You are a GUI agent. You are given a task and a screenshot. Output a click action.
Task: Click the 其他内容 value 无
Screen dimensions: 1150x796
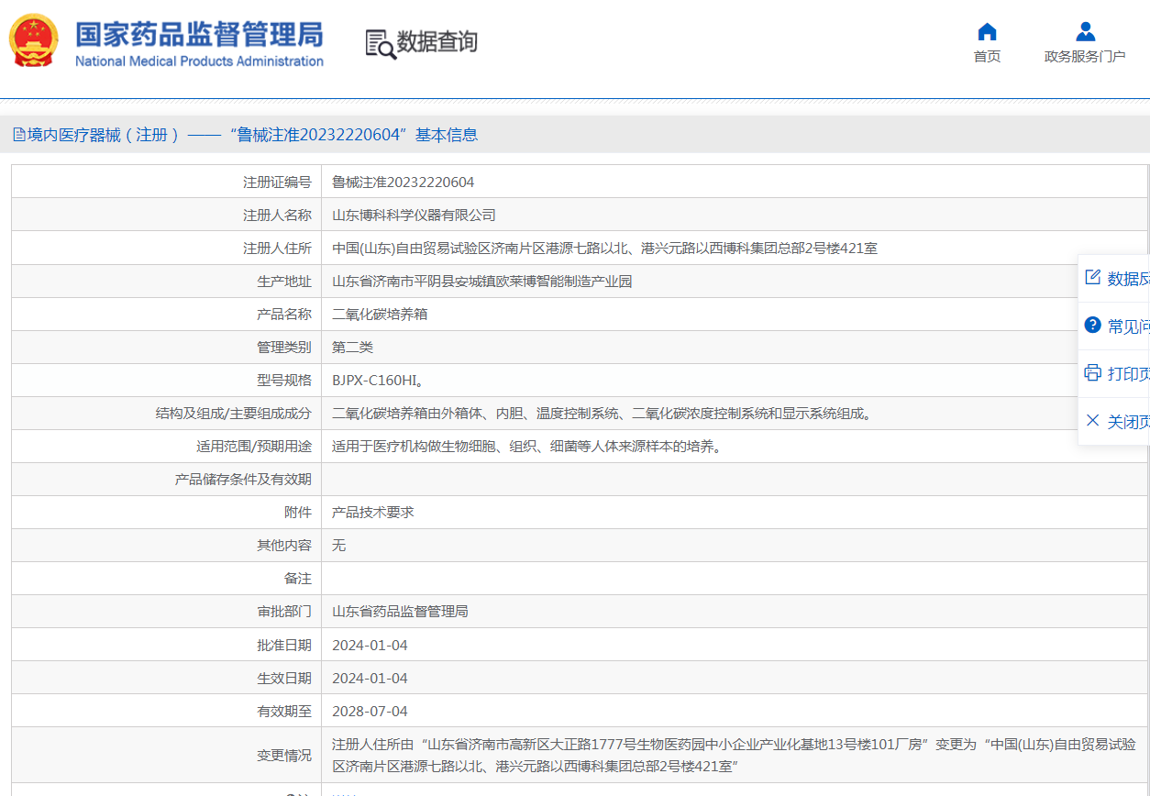339,546
